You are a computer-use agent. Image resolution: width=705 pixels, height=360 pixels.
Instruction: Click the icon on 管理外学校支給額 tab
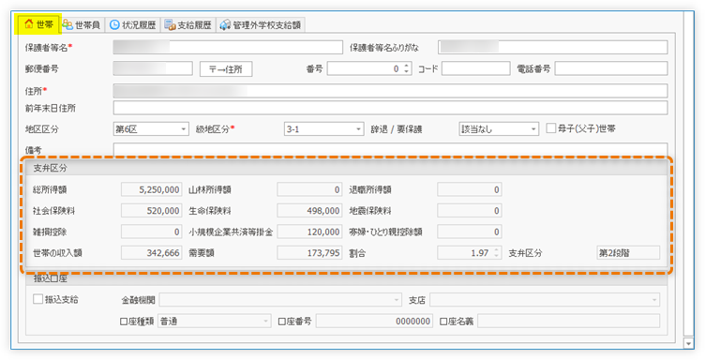[225, 25]
